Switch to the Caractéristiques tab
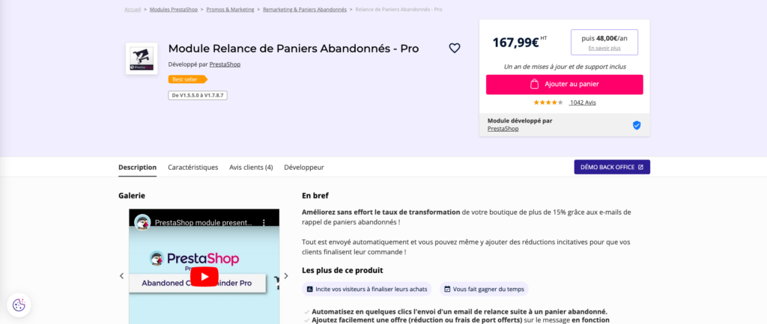 pos(192,168)
